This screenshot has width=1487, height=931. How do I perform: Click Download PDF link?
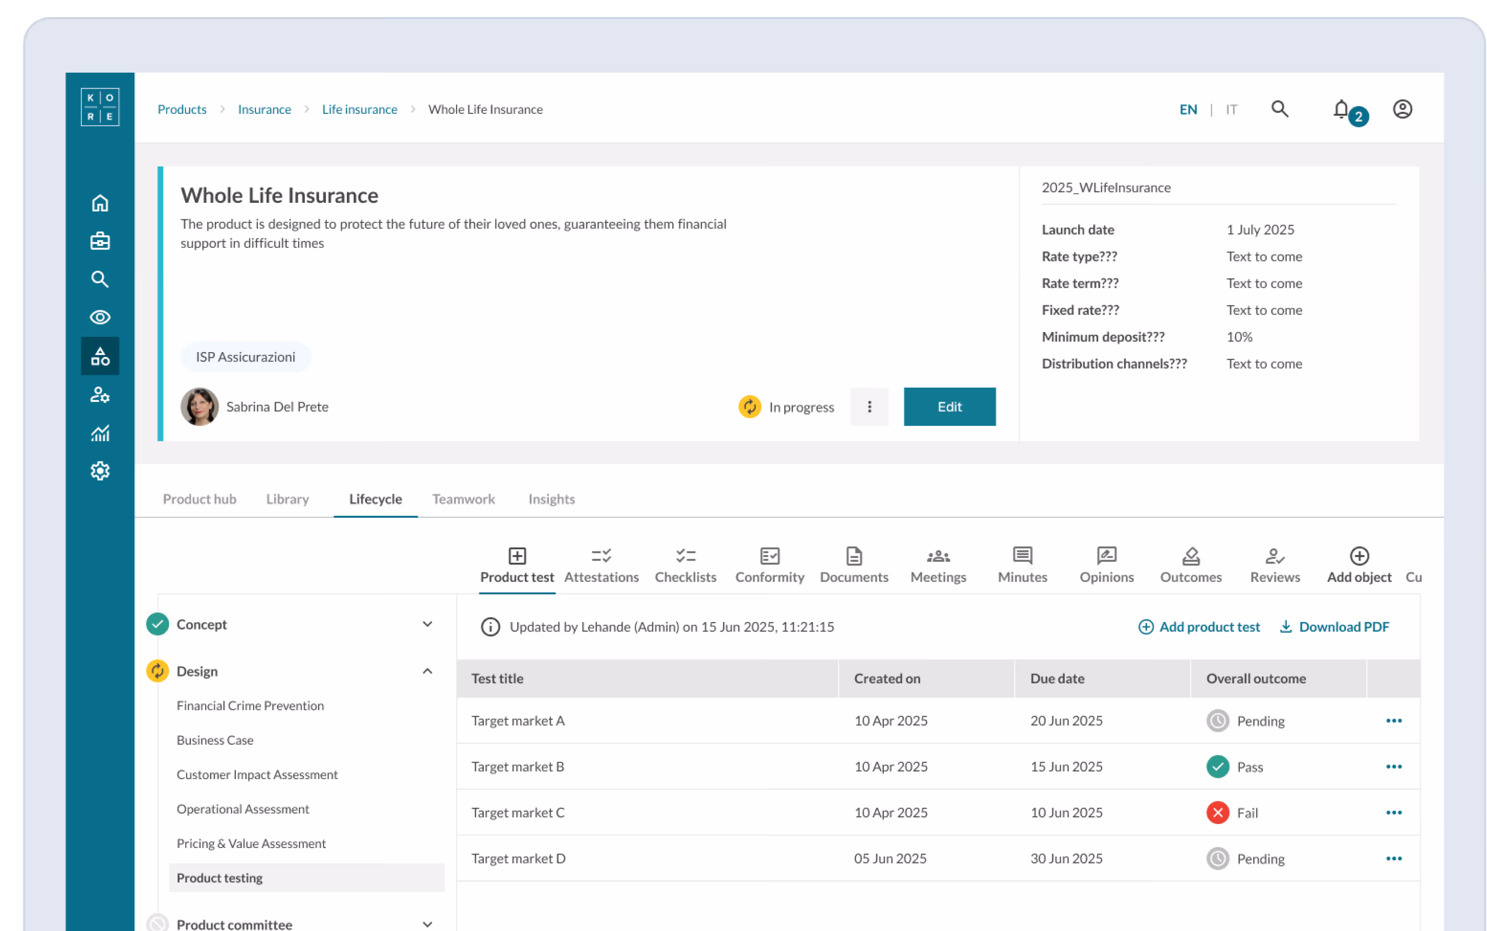point(1334,627)
